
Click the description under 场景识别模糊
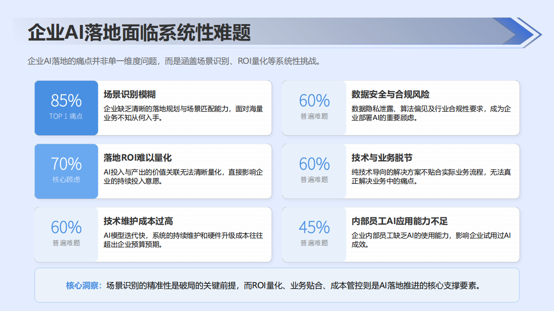coord(183,113)
